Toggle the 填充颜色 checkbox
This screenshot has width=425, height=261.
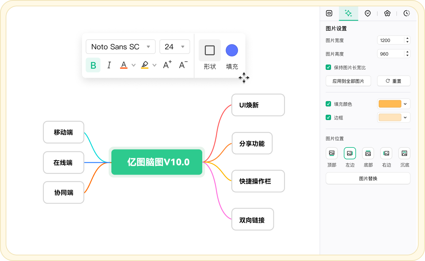328,104
